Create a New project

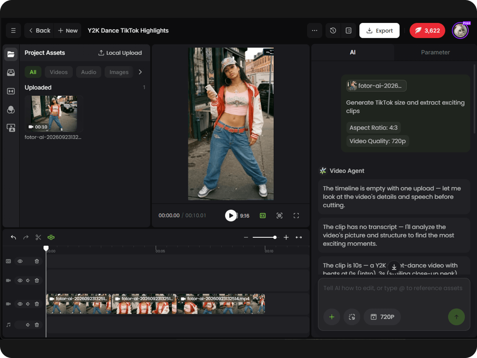tap(68, 30)
